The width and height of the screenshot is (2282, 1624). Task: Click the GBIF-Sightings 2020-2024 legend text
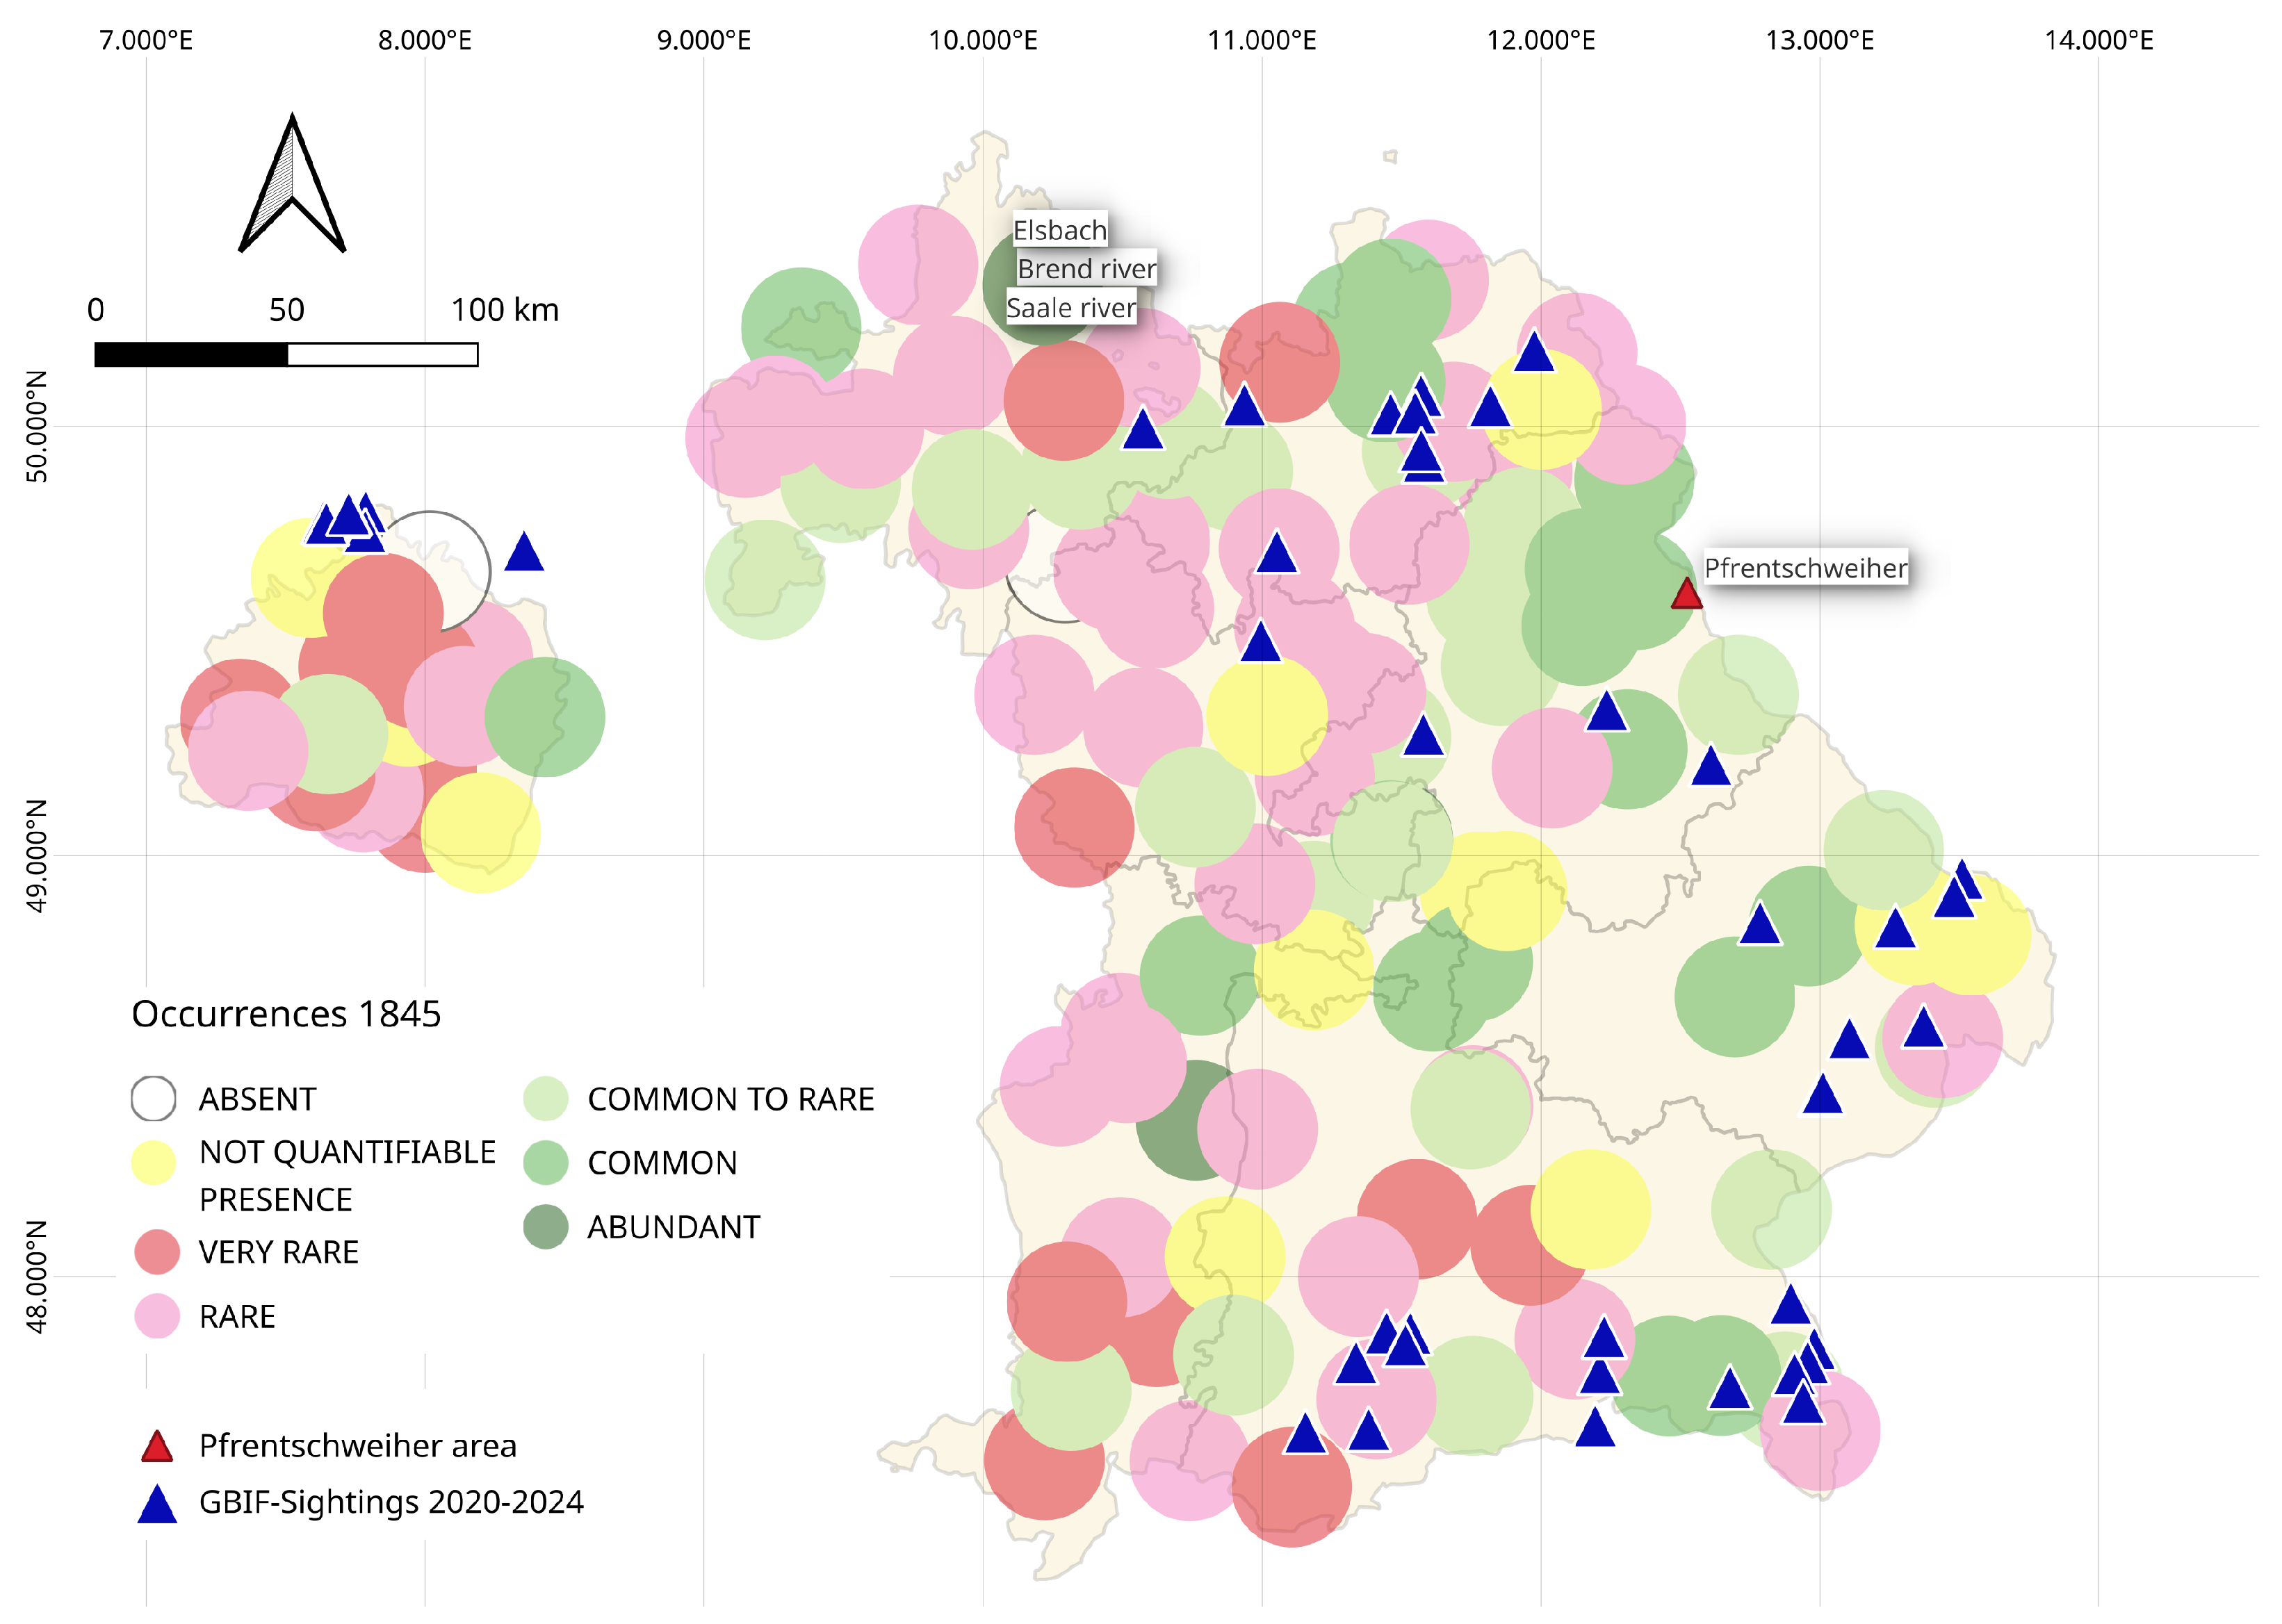391,1503
